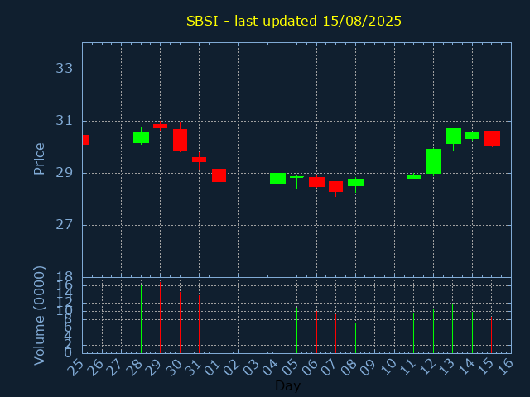This screenshot has width=530, height=397.
Task: Click the 01 day tick label
Action: point(212,367)
